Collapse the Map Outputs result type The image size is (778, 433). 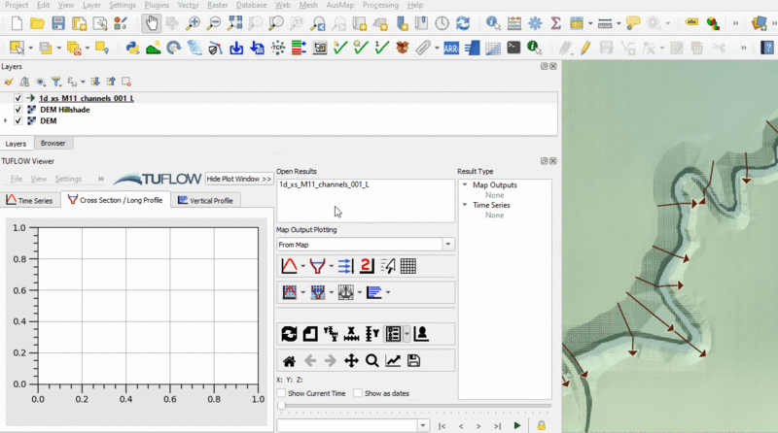point(464,185)
